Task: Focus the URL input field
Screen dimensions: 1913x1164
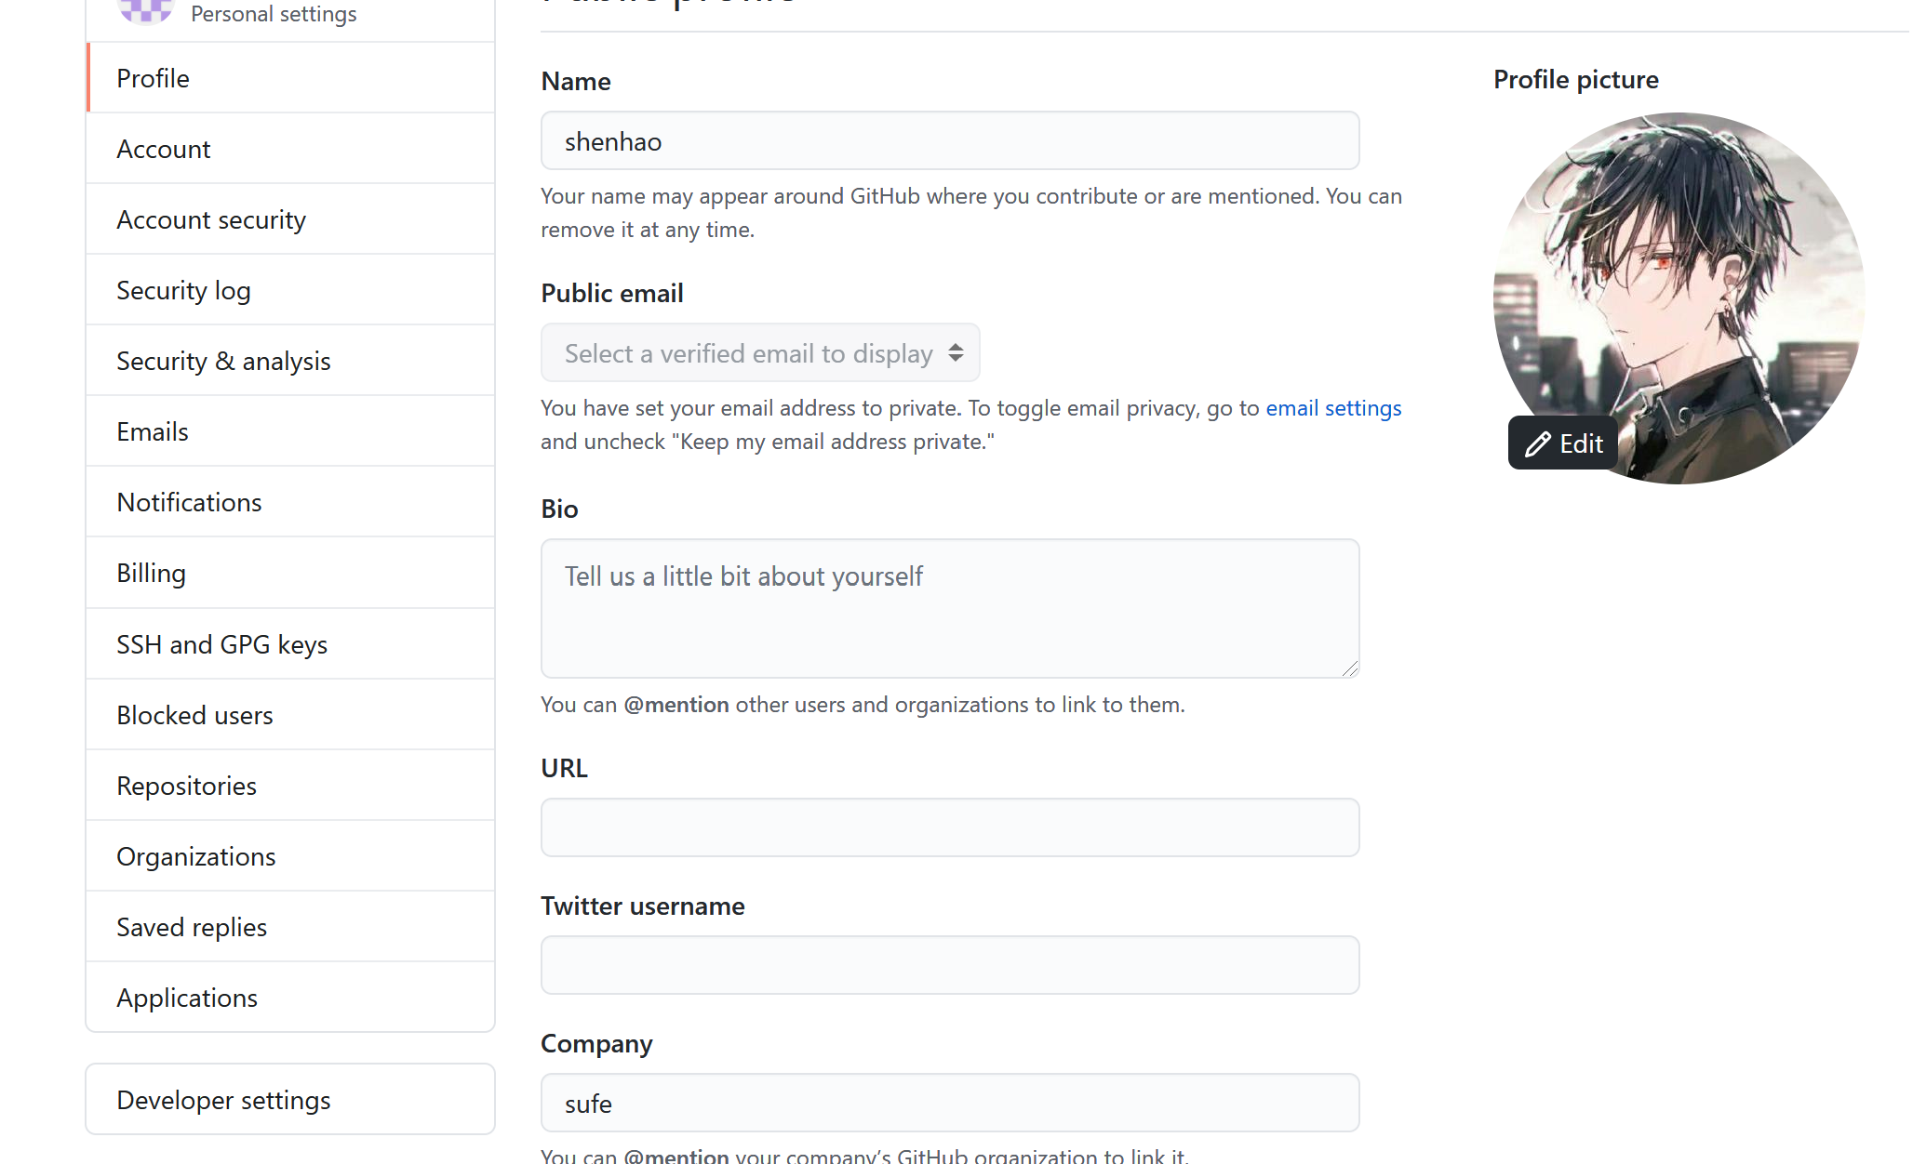Action: [x=950, y=827]
